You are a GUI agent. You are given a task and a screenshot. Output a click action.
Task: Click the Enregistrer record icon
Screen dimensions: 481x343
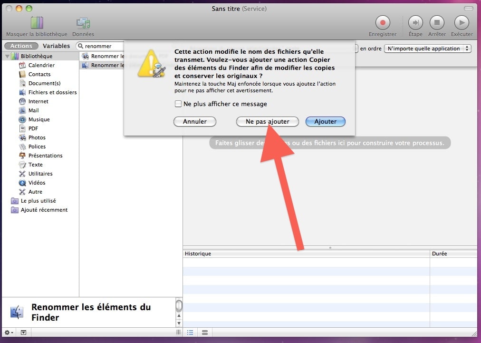pos(383,22)
